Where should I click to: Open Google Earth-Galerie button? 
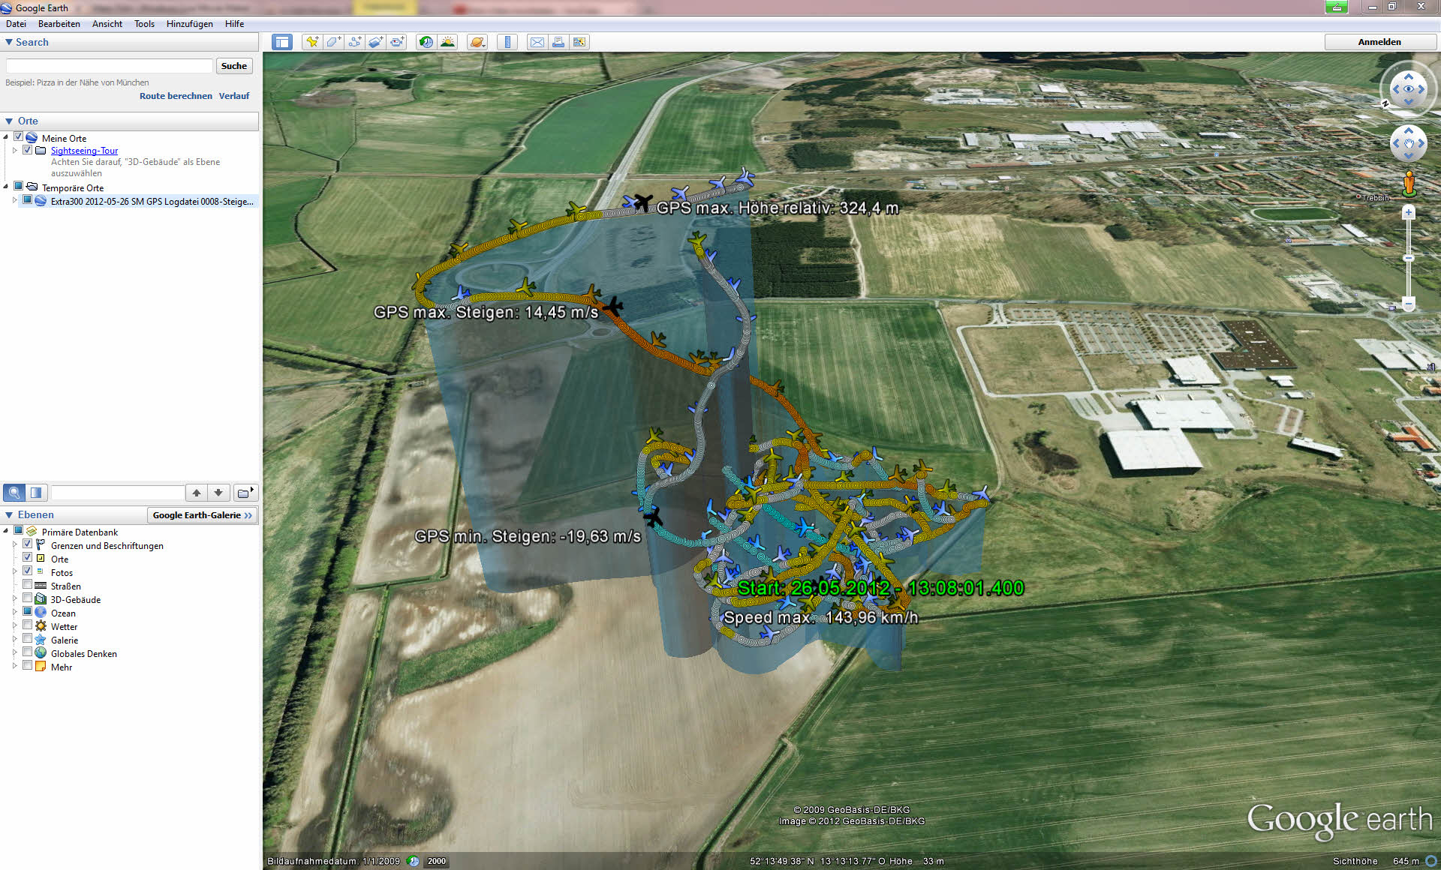point(202,515)
